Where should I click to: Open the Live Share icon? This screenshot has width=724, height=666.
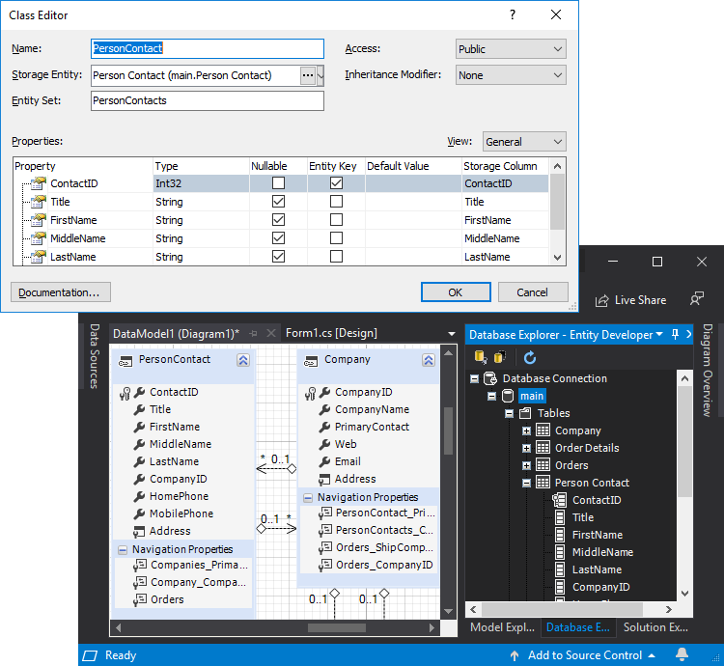pos(601,300)
